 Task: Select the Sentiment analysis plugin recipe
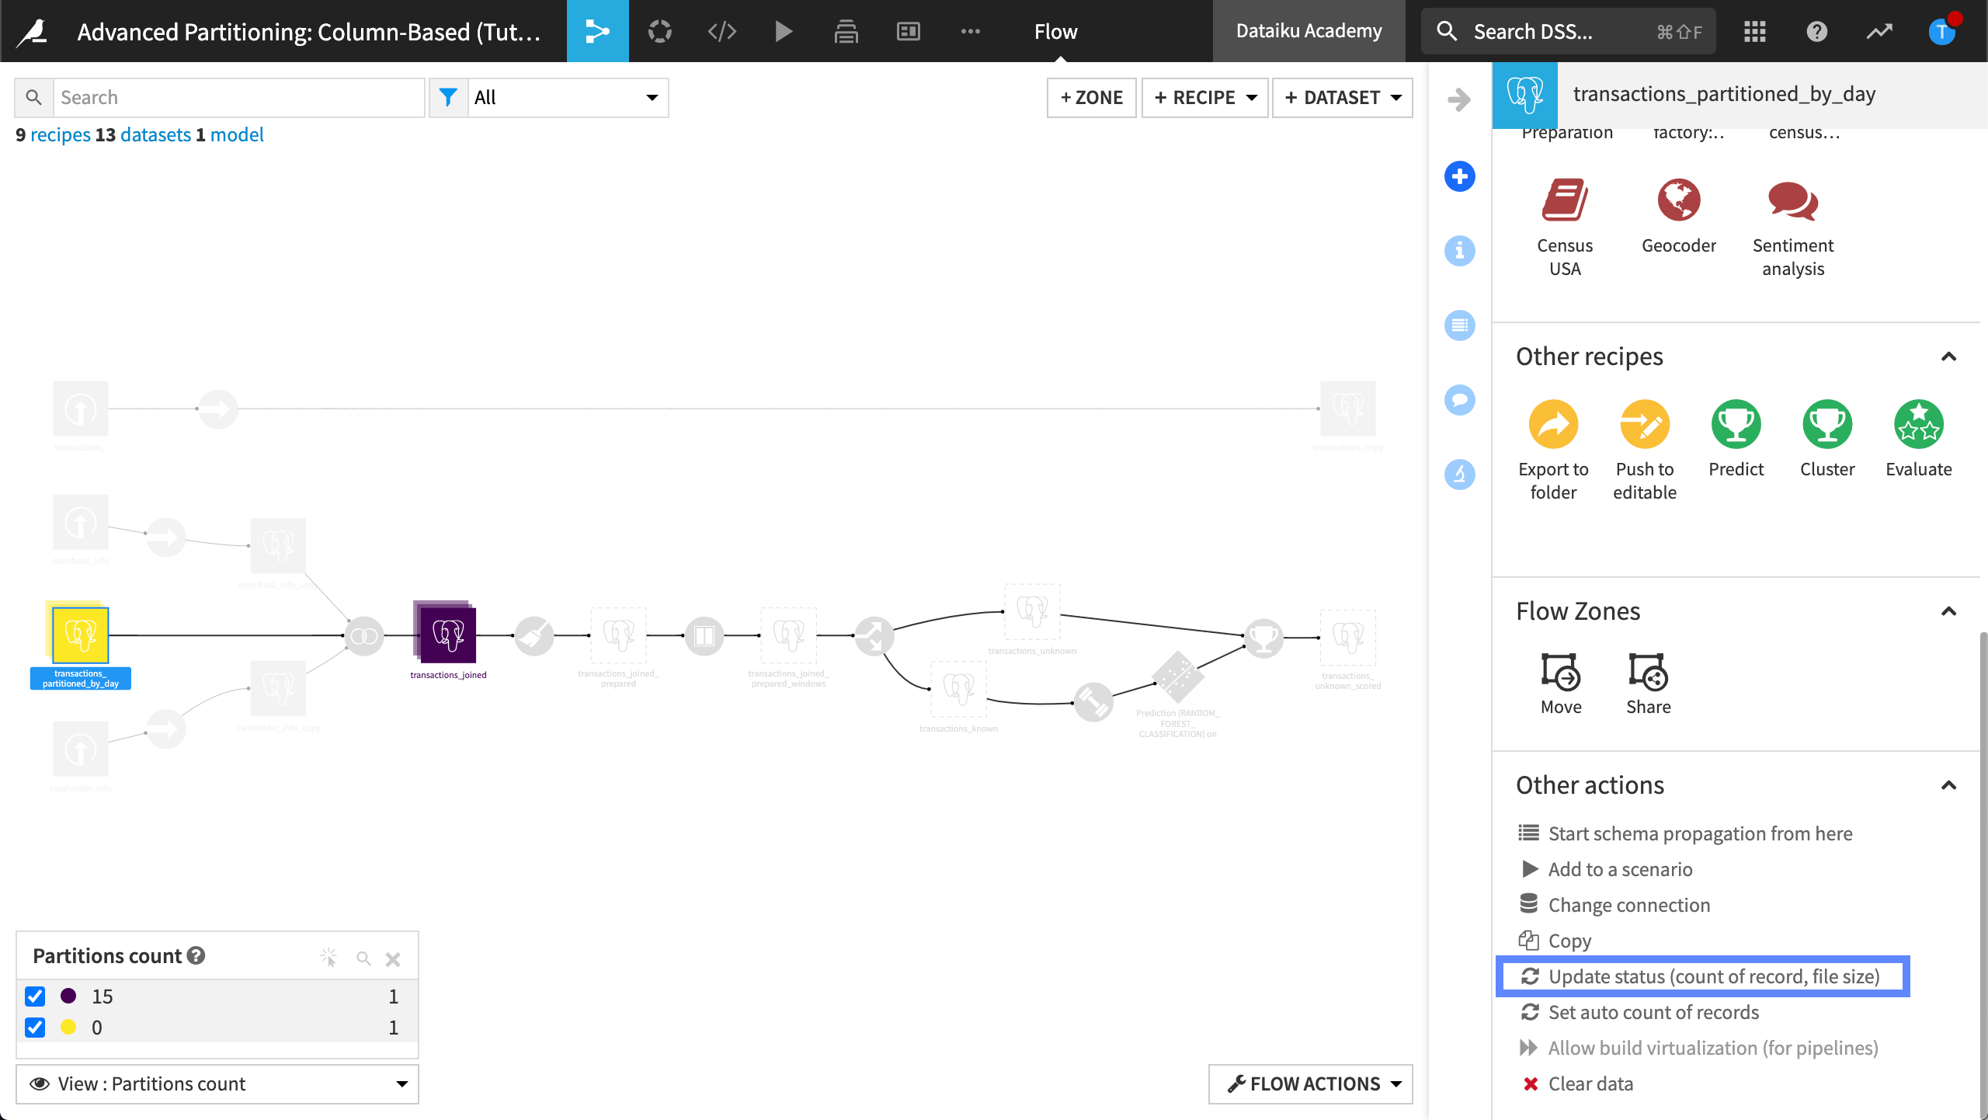coord(1792,228)
